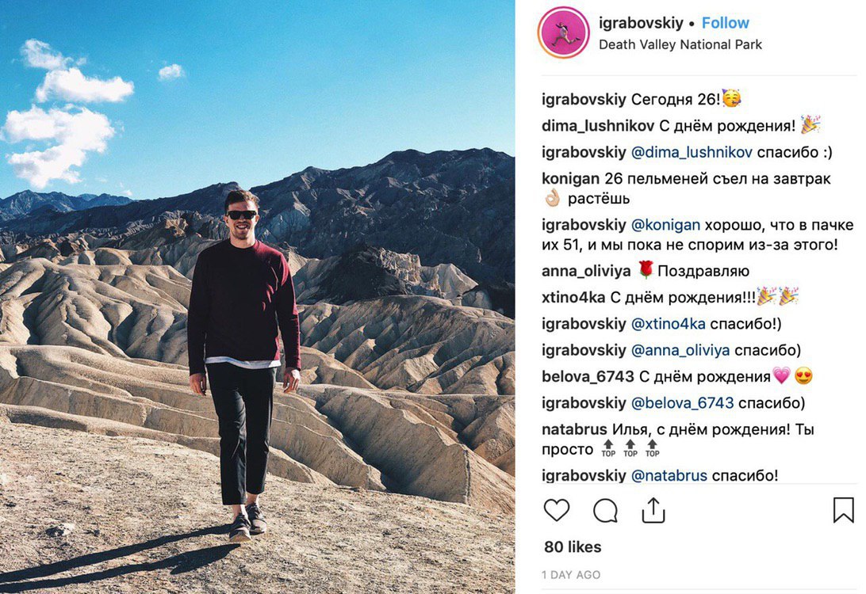Open igrabovskiy username in the header
Viewport: 866px width, 594px height.
click(x=641, y=23)
